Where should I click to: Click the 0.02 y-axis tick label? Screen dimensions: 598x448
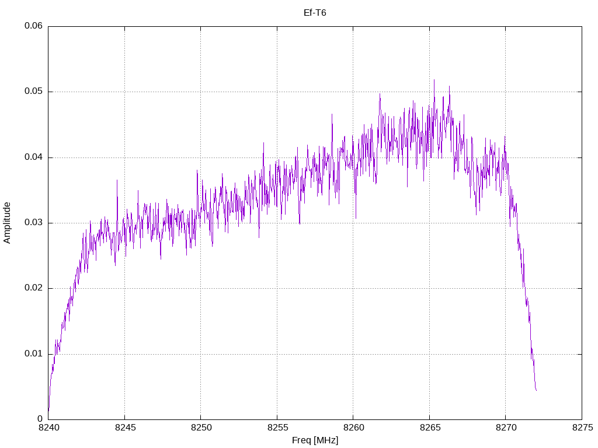pyautogui.click(x=33, y=288)
